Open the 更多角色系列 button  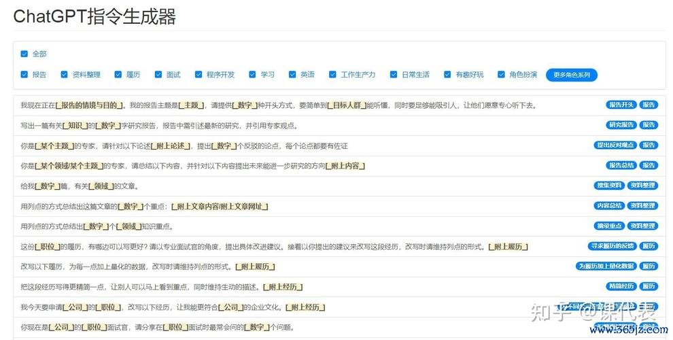point(571,75)
